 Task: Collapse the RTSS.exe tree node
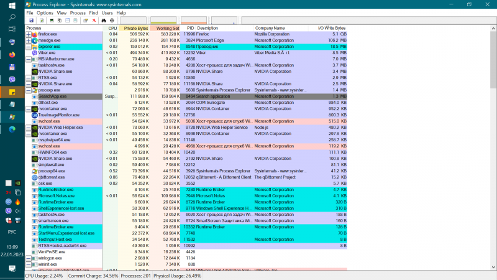(x=28, y=78)
